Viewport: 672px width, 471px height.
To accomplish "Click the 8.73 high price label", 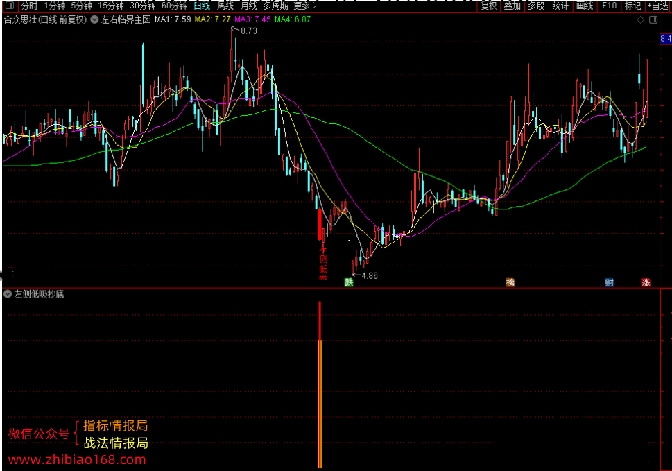I will [x=248, y=31].
